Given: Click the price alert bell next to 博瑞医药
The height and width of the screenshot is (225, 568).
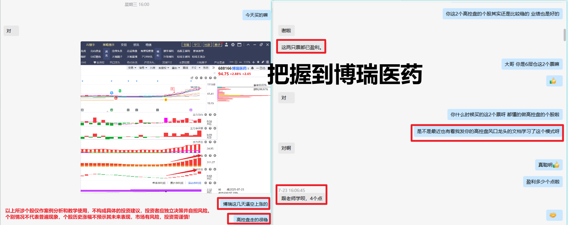Looking at the screenshot, I should point(252,68).
